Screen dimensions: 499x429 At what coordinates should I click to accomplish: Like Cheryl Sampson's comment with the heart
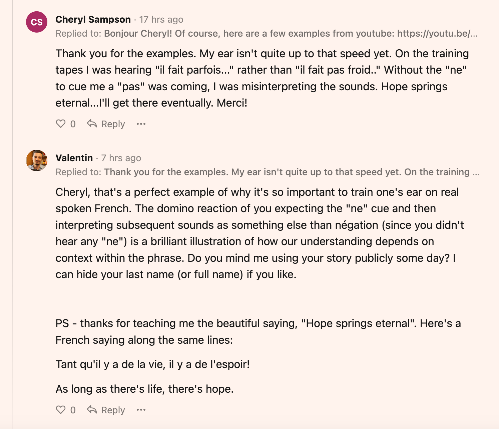click(x=61, y=124)
